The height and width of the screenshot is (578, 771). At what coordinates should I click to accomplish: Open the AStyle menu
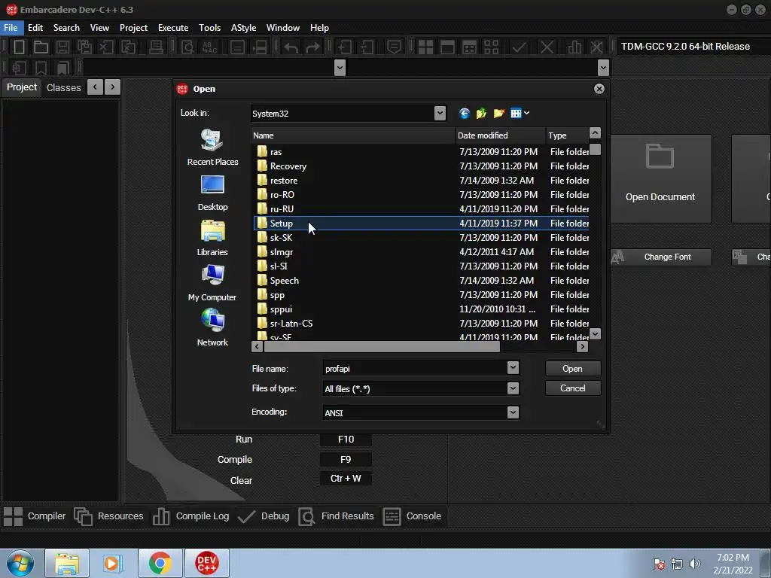click(x=243, y=28)
